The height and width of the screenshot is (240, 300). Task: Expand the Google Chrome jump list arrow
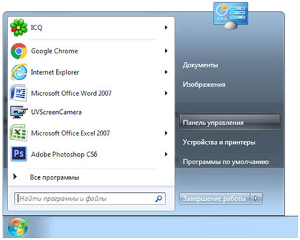pyautogui.click(x=166, y=51)
